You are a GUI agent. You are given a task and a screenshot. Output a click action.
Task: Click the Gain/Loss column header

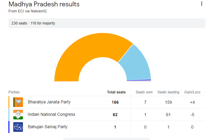coord(192,92)
